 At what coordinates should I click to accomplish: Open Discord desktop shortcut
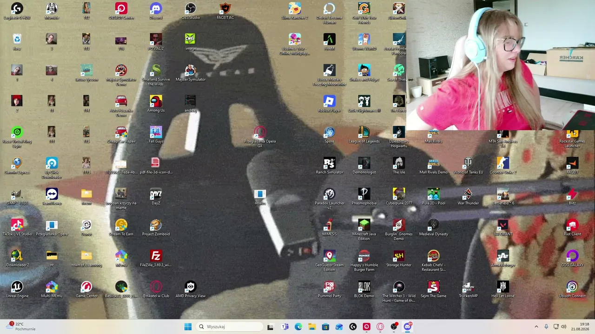pyautogui.click(x=156, y=12)
